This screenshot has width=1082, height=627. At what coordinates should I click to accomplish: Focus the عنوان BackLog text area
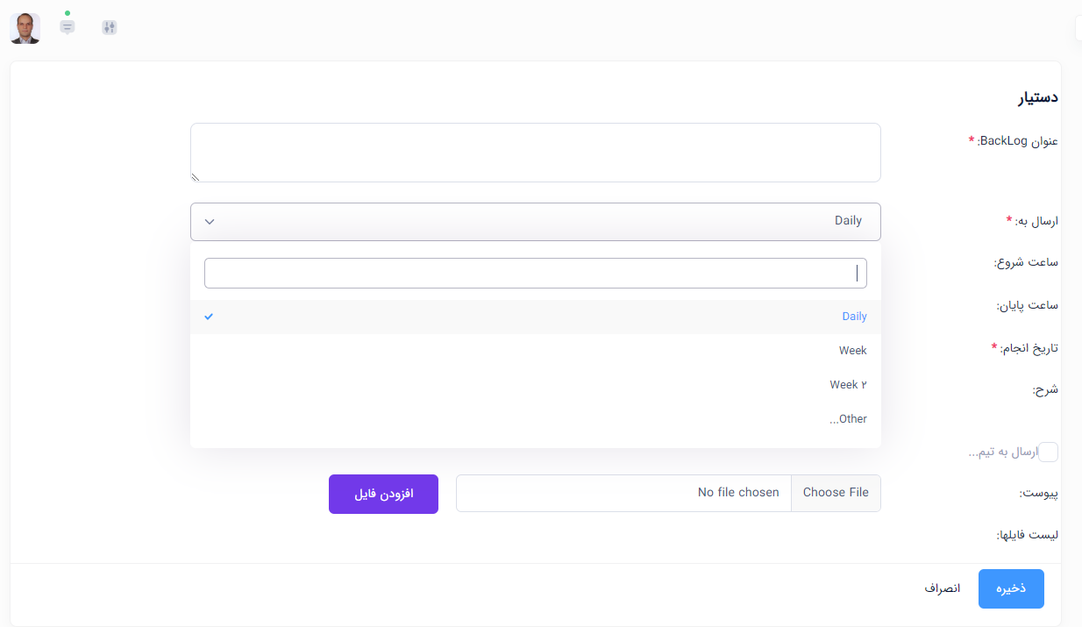point(535,153)
